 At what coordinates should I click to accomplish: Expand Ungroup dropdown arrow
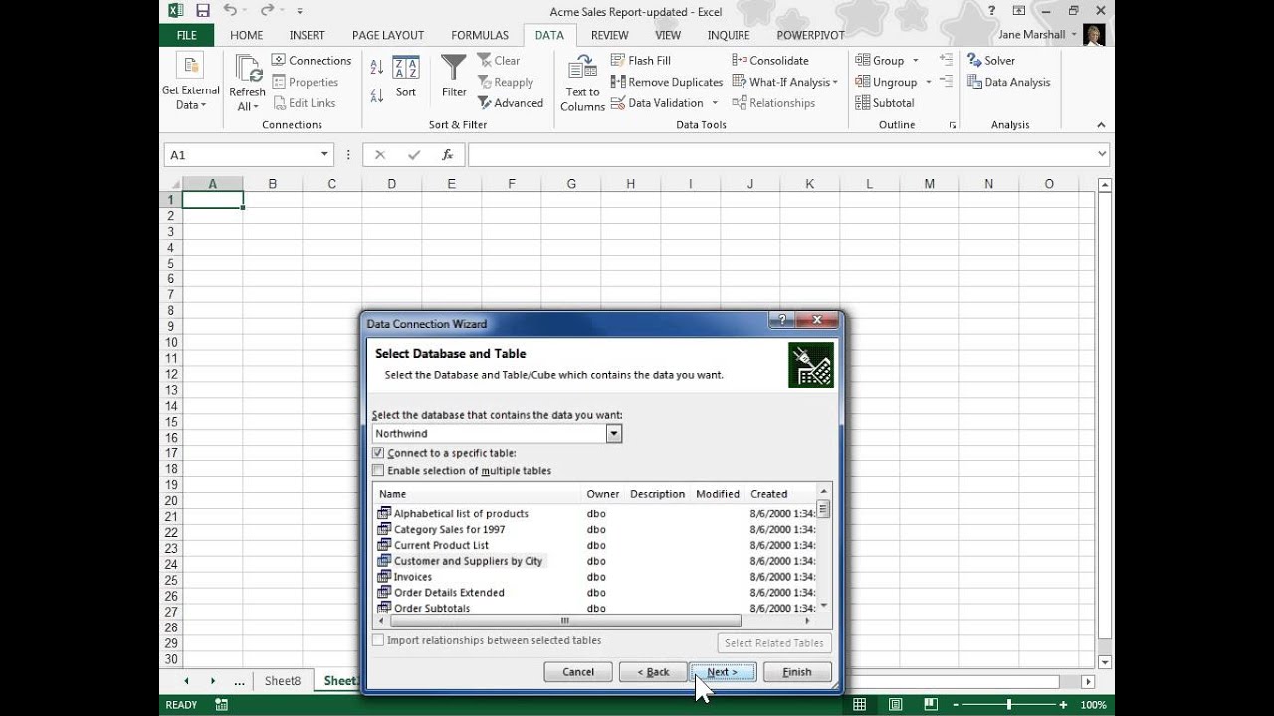coord(928,83)
